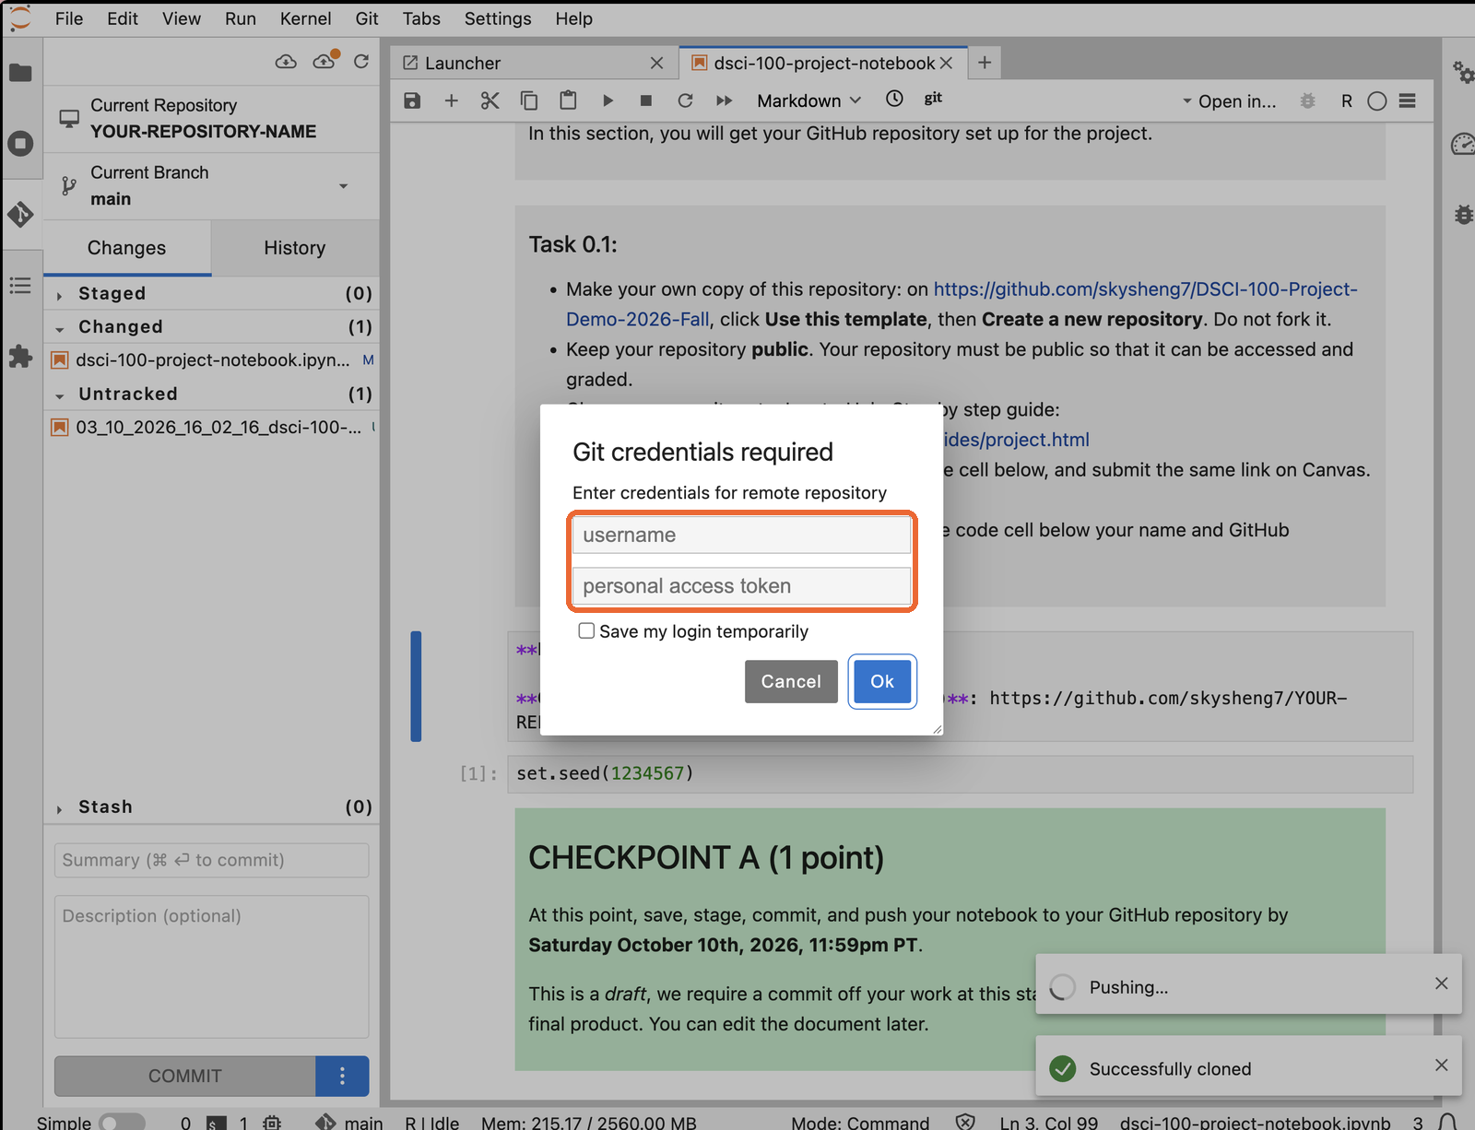Open the running terminals and kernels icon

coord(20,144)
